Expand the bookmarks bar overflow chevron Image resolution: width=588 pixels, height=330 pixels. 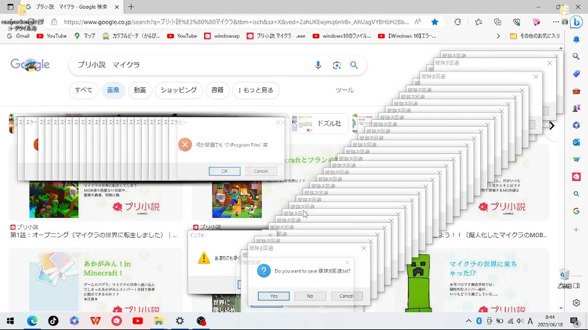[498, 36]
